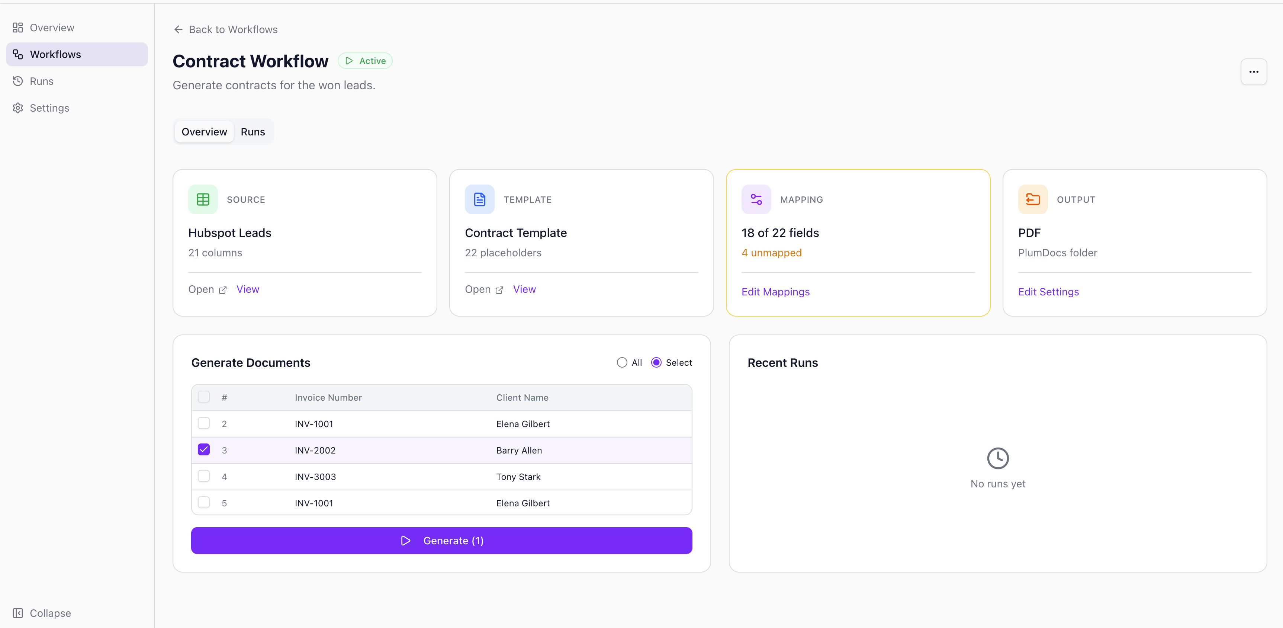Switch to the Runs tab
Viewport: 1283px width, 628px height.
tap(253, 132)
